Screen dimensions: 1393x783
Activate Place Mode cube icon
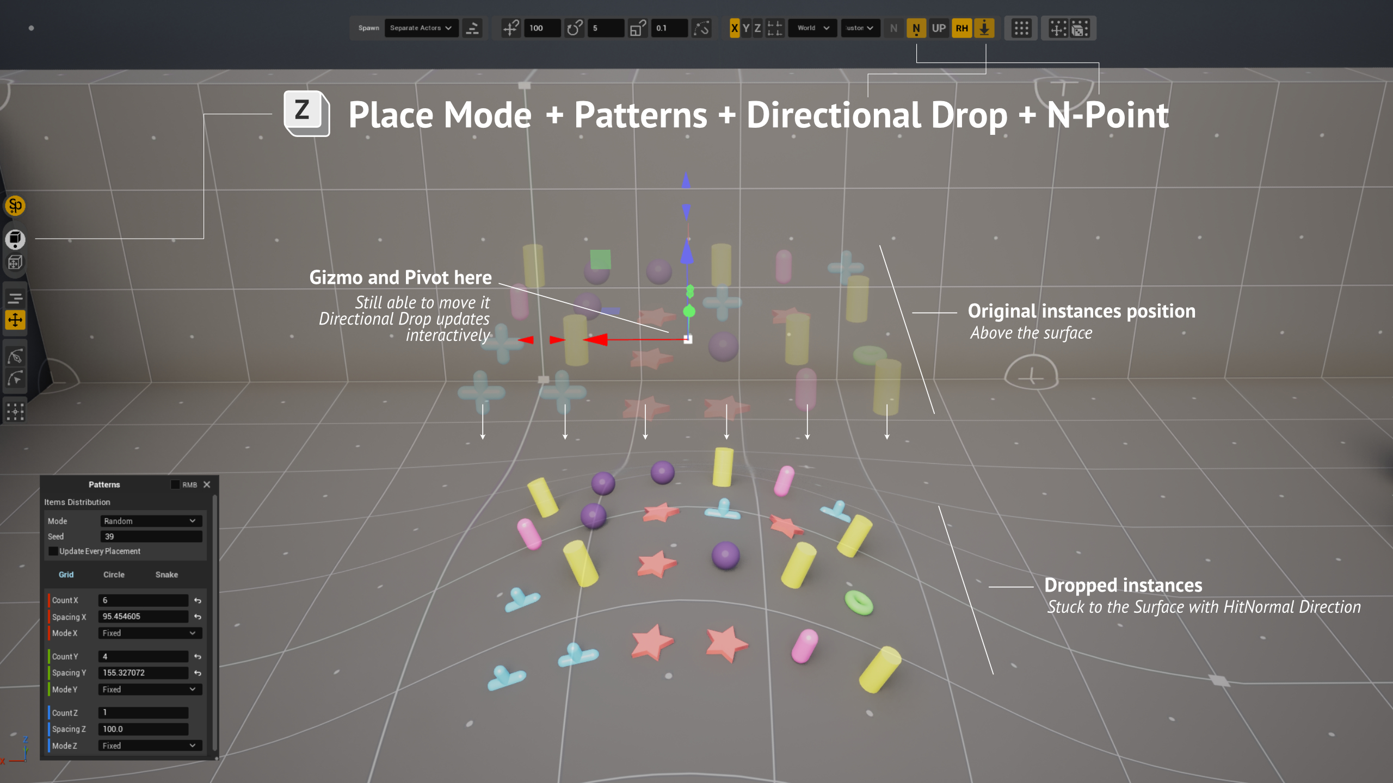click(x=15, y=239)
